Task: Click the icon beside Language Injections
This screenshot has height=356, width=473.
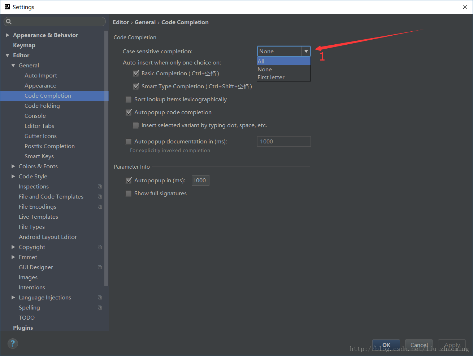Action: pyautogui.click(x=100, y=297)
